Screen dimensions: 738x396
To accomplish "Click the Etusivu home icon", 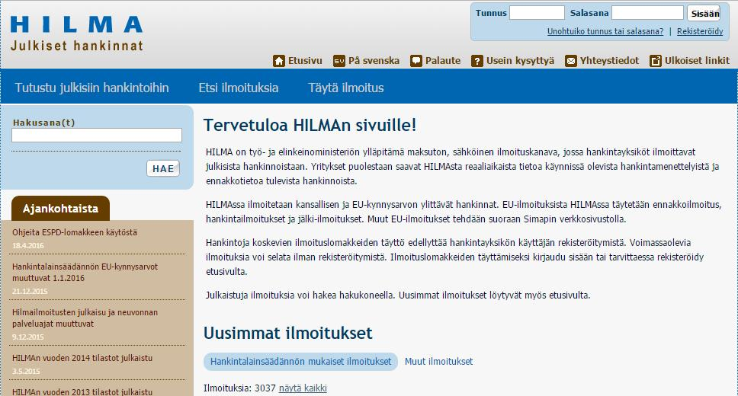I will pyautogui.click(x=278, y=61).
